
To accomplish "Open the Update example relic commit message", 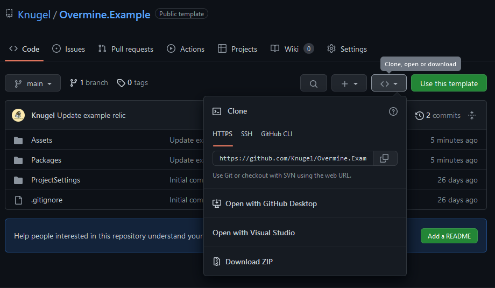I will [91, 116].
